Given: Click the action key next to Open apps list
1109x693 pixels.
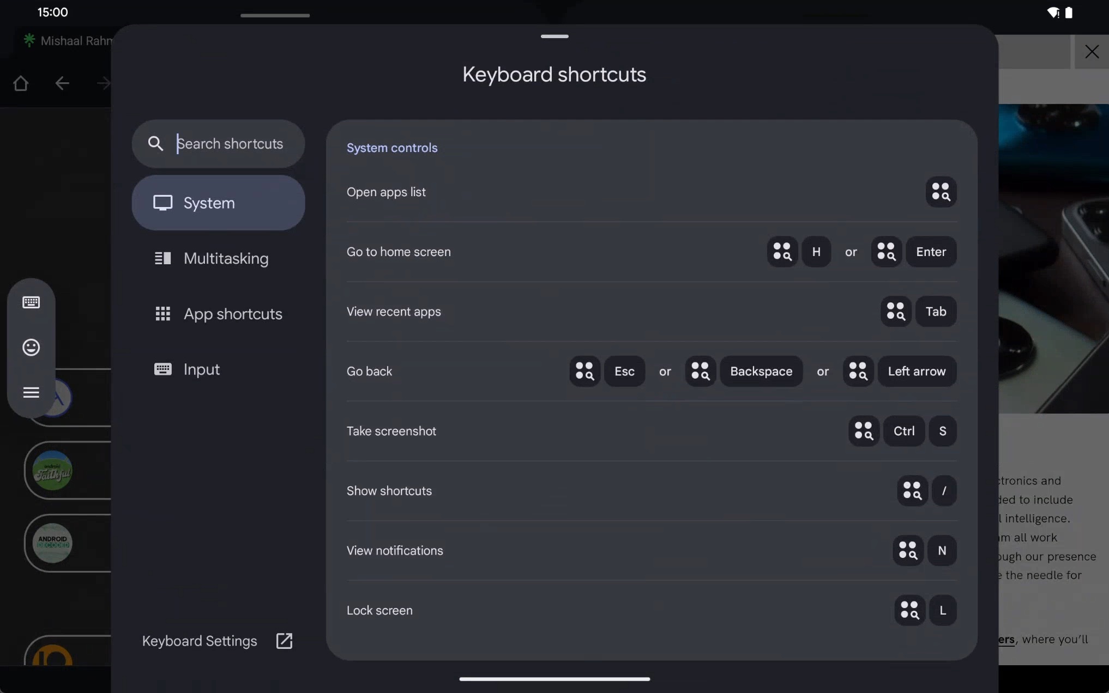Looking at the screenshot, I should 941,192.
